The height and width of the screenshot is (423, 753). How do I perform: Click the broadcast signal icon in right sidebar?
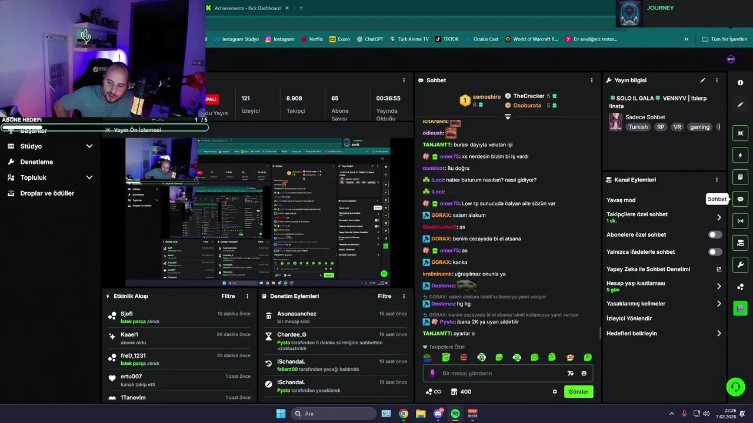[740, 221]
